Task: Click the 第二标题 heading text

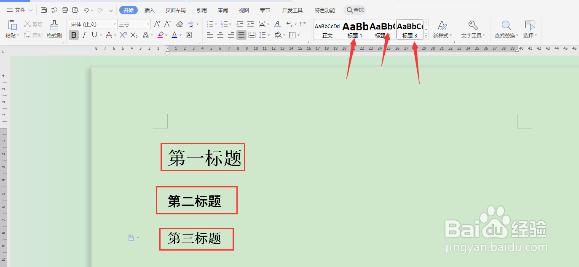Action: coord(194,201)
